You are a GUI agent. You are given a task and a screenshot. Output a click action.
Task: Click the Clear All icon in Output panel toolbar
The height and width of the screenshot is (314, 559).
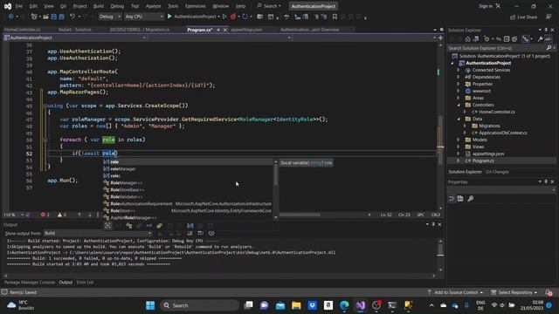(190, 233)
